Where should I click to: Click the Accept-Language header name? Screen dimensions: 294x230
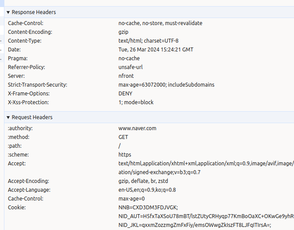tap(29, 190)
